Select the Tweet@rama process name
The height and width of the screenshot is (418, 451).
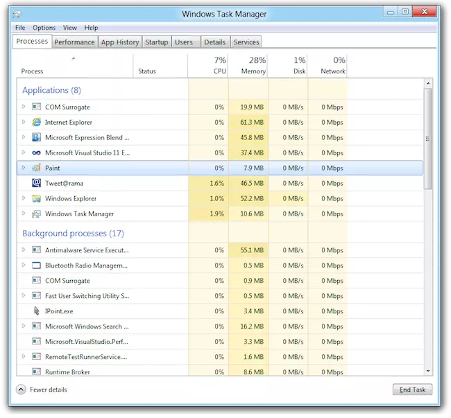tap(64, 183)
